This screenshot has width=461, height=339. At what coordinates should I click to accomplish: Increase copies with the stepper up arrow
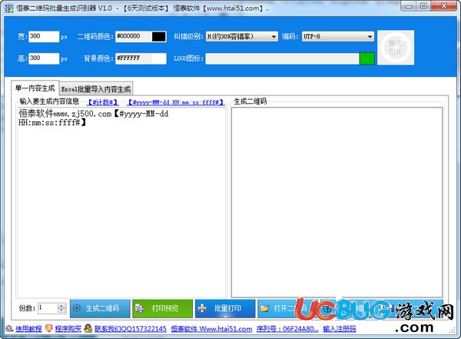[x=61, y=306]
